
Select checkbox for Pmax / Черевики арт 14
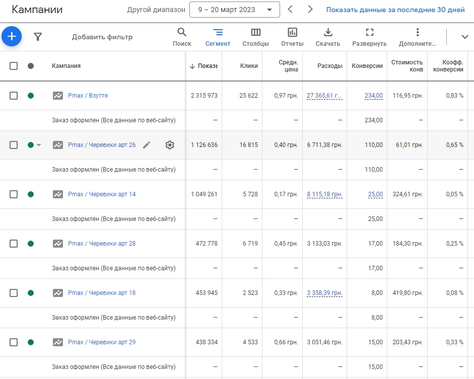pyautogui.click(x=14, y=194)
